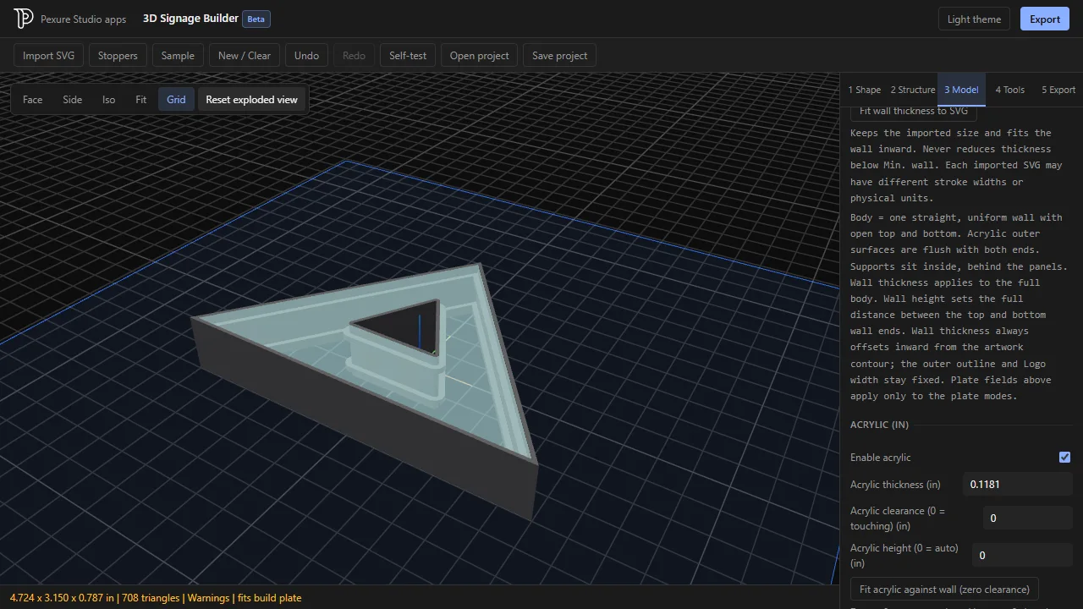The image size is (1083, 609).
Task: Open the Pexure Studio apps link
Action: [x=83, y=19]
